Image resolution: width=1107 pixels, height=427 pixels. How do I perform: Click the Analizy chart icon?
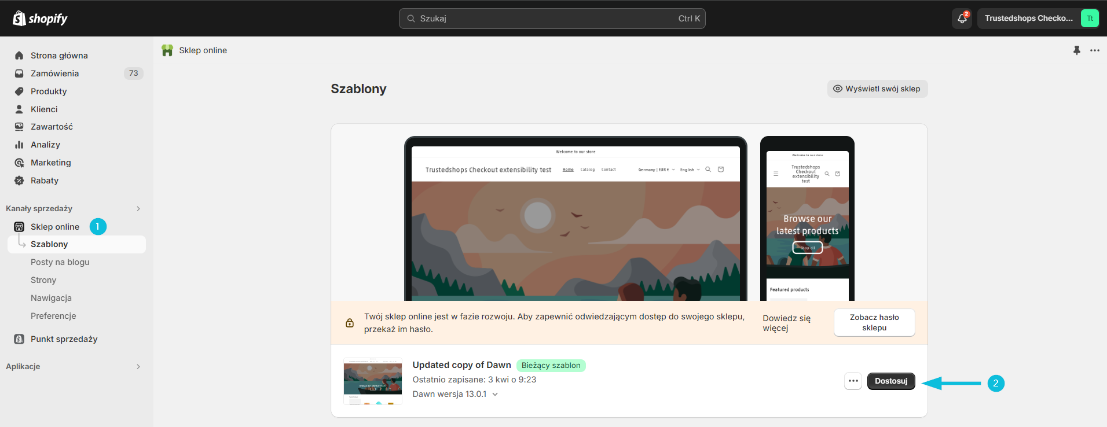(x=19, y=145)
